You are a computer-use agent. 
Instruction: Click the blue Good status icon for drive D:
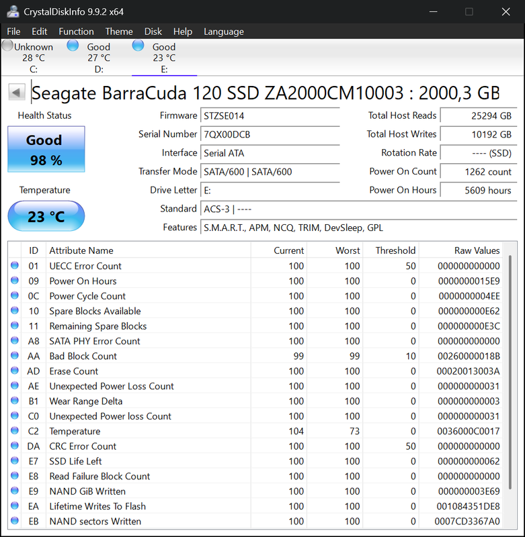[x=73, y=45]
